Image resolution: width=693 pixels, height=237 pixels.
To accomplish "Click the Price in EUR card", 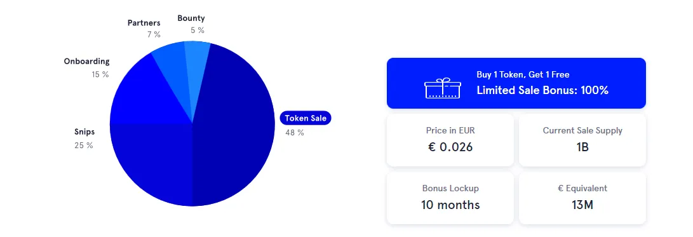I will click(450, 140).
